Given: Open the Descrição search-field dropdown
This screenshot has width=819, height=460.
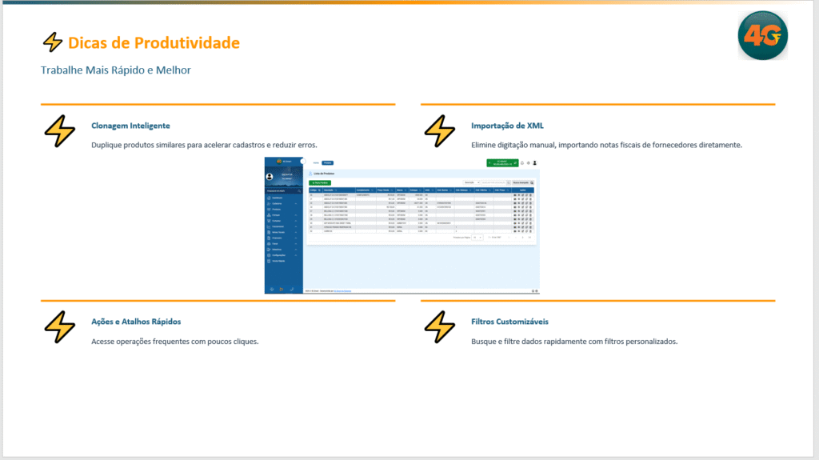Looking at the screenshot, I should 472,183.
